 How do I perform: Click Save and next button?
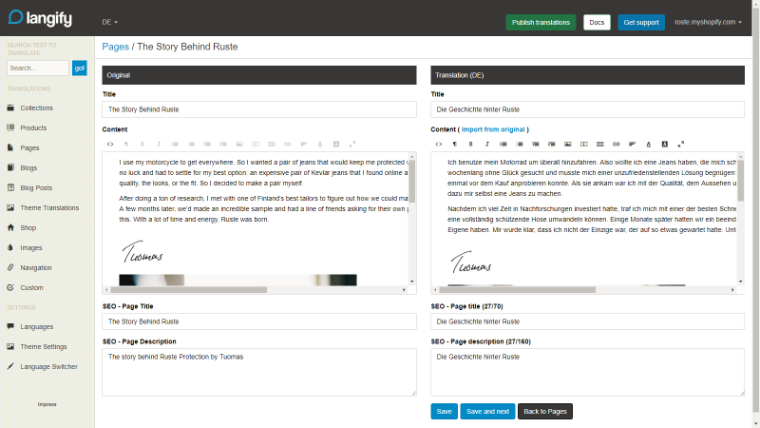(x=487, y=412)
